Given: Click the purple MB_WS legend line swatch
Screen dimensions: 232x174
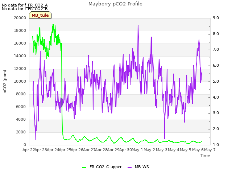Looking at the screenshot, I should pos(129,167).
